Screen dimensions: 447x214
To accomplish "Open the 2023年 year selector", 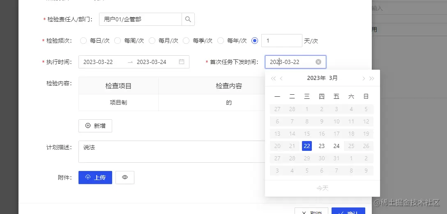I will tap(316, 78).
